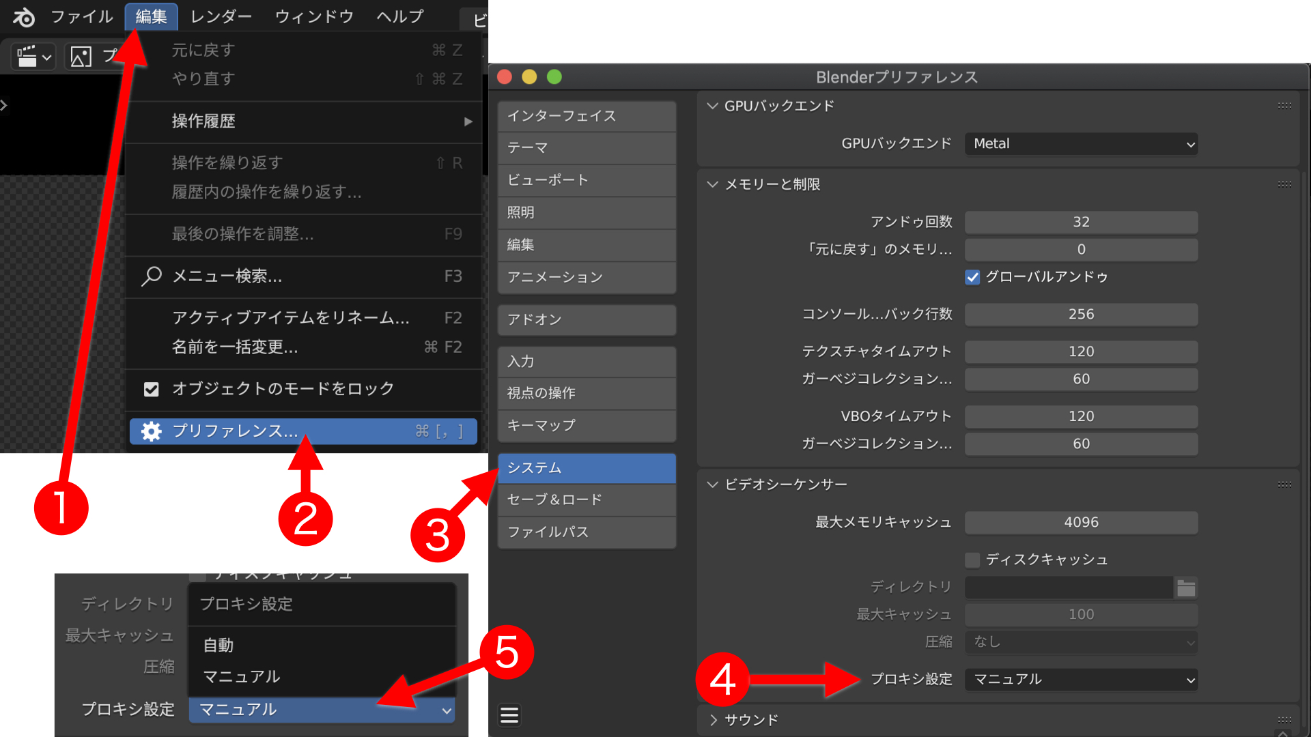Click the マニュアル dropdown in the zoomed inset
The height and width of the screenshot is (737, 1311).
(x=322, y=710)
